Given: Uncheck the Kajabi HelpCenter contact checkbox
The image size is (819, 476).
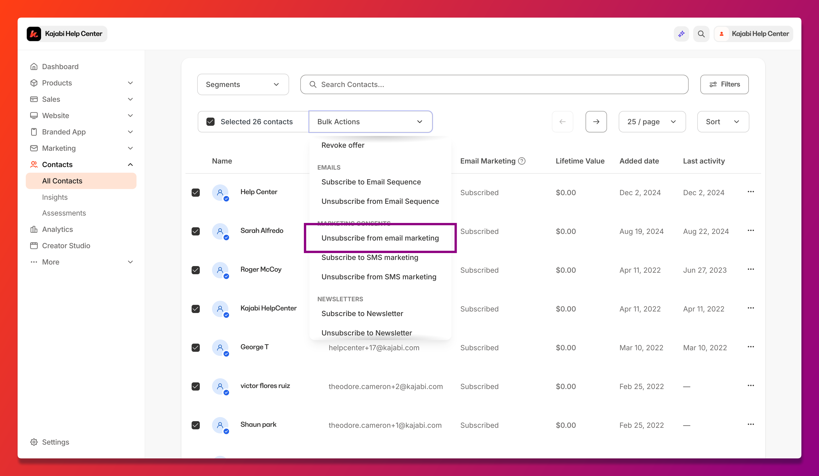Looking at the screenshot, I should (x=196, y=309).
